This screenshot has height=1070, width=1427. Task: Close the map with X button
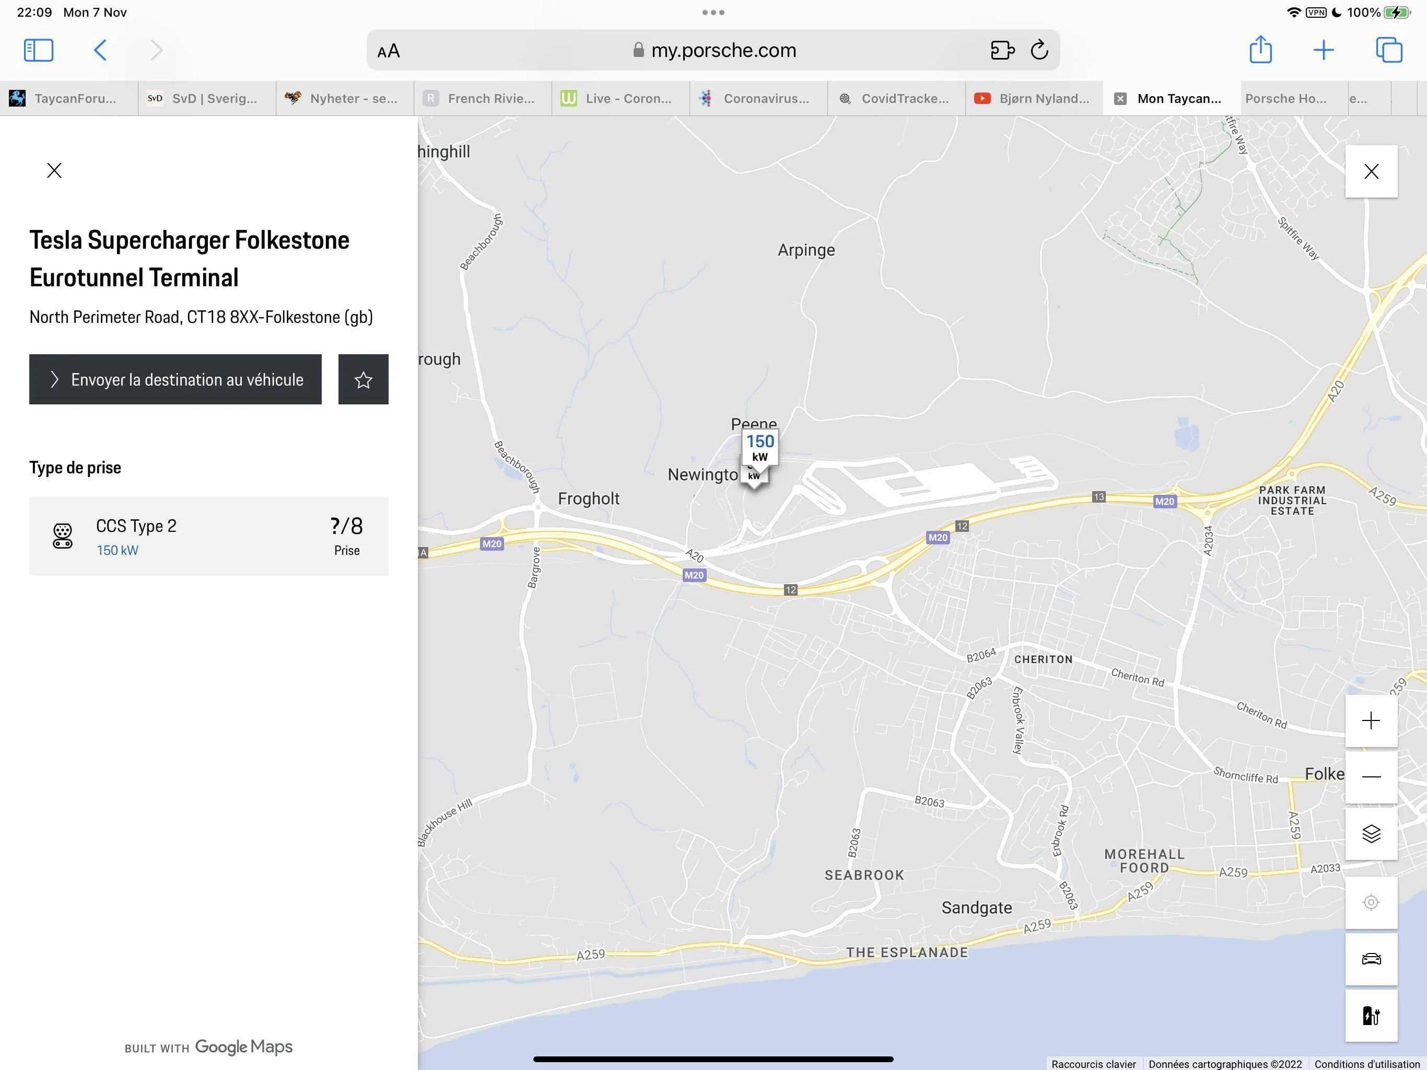click(1372, 171)
